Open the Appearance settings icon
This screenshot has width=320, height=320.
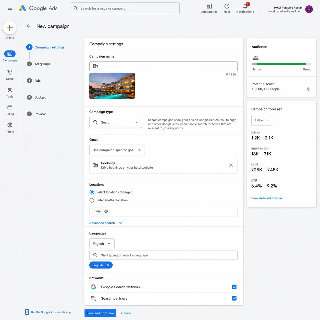[209, 6]
